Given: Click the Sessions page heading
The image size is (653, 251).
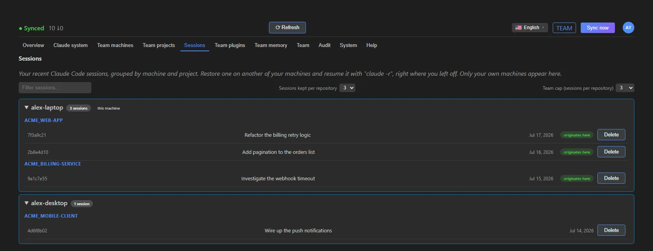Looking at the screenshot, I should click(30, 59).
